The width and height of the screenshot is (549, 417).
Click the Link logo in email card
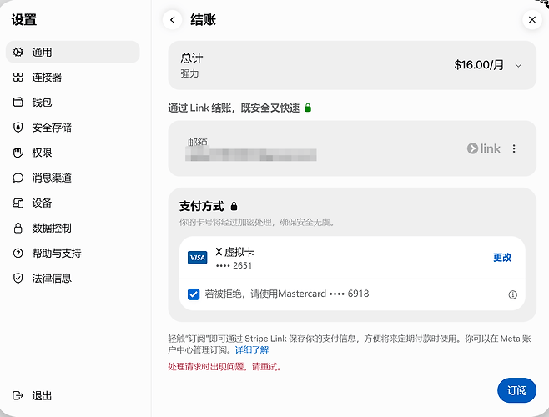[x=484, y=148]
